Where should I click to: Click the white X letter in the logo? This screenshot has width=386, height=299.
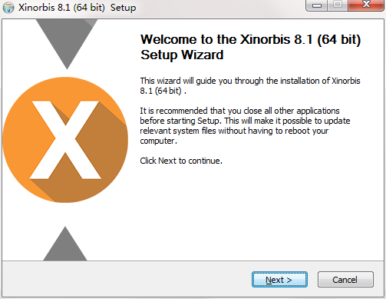pos(65,140)
